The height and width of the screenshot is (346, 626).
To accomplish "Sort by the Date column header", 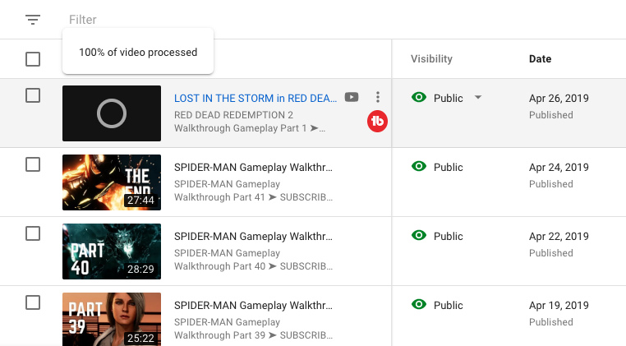I will pos(541,58).
